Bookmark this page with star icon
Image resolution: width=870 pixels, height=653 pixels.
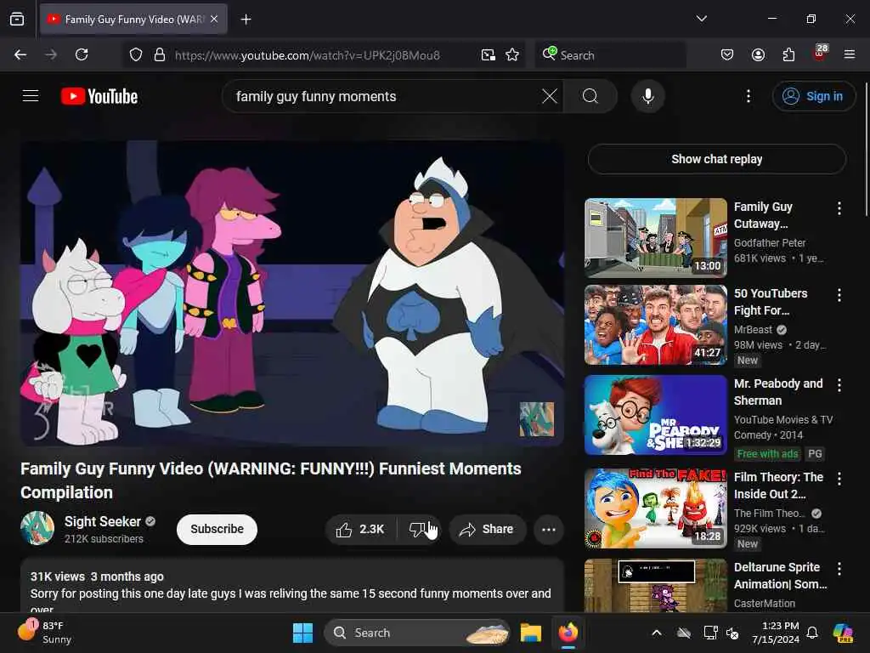pyautogui.click(x=512, y=55)
